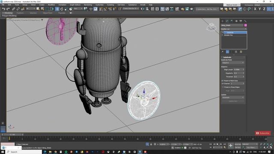This screenshot has width=274, height=154.
Task: Open the Tools menu
Action: (x=17, y=5)
